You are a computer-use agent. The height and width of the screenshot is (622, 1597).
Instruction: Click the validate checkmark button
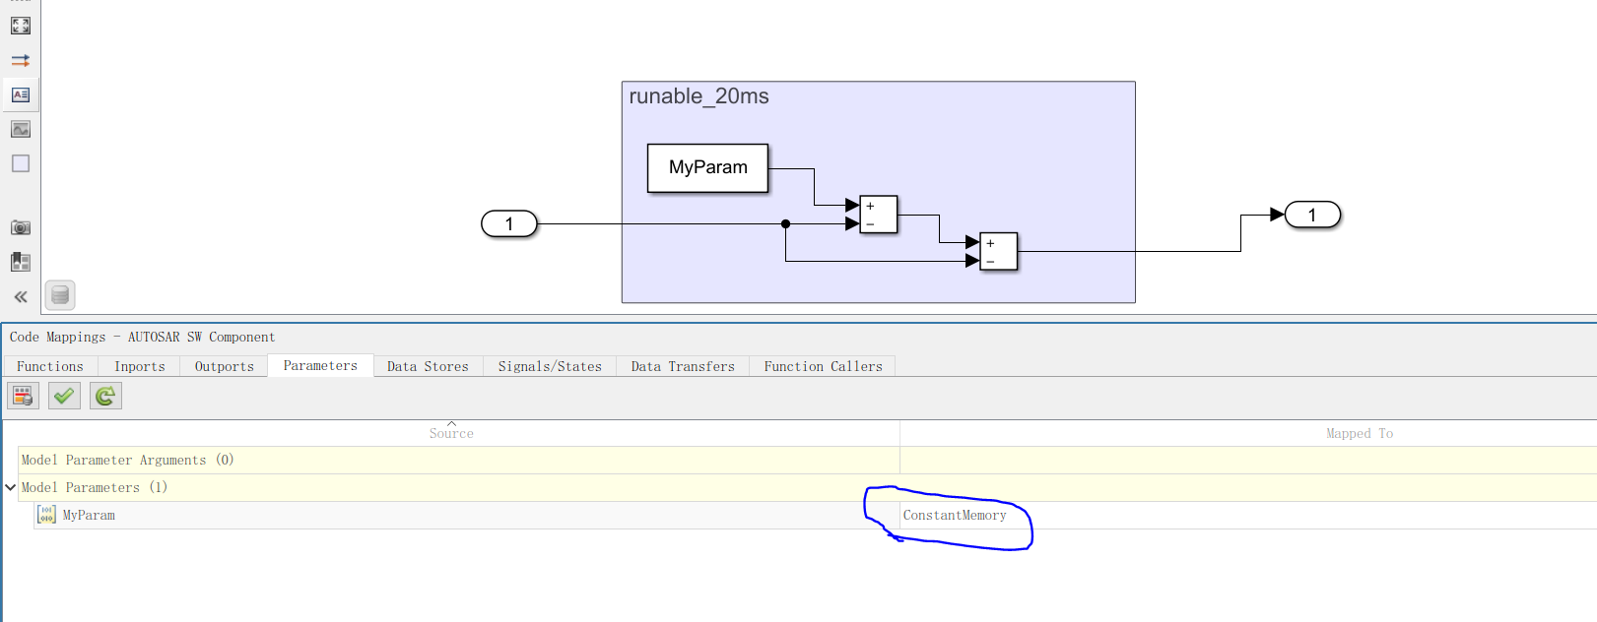coord(64,396)
